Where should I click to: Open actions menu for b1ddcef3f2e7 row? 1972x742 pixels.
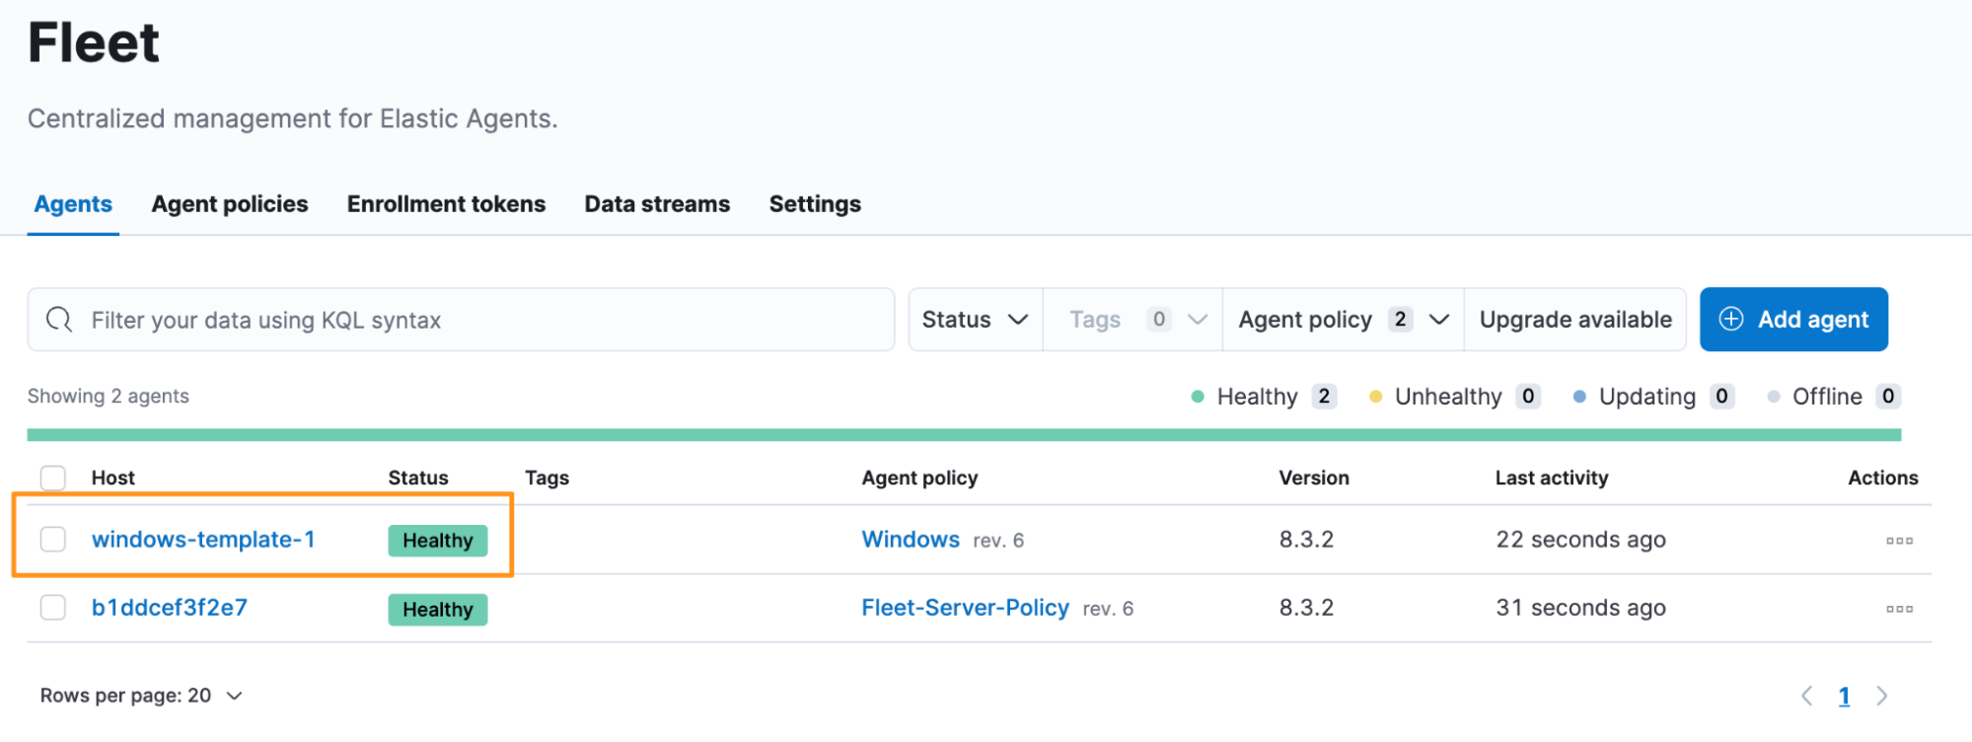pyautogui.click(x=1898, y=609)
